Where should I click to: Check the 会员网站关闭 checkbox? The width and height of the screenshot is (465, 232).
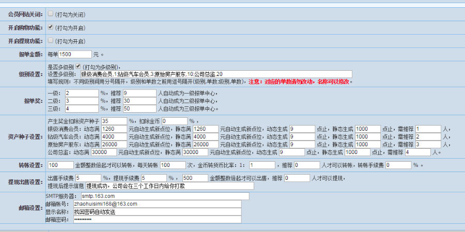tap(51, 13)
